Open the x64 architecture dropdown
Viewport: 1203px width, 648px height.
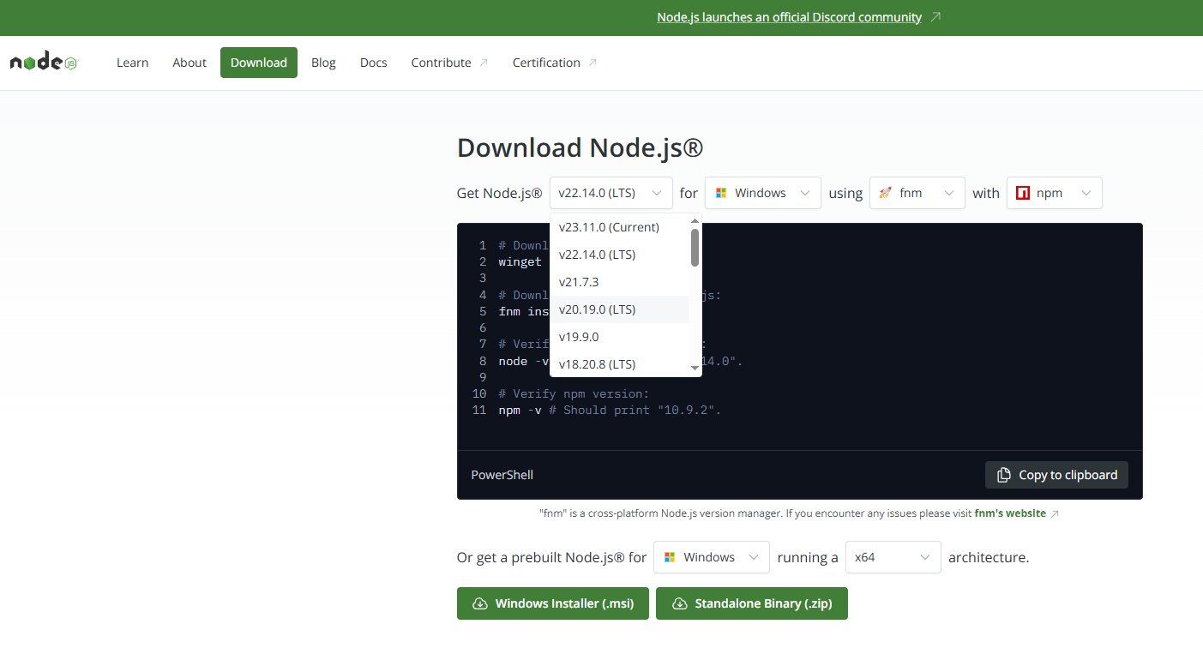(x=893, y=557)
